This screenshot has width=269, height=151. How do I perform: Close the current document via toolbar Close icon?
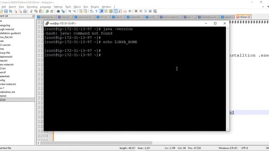tap(16, 11)
